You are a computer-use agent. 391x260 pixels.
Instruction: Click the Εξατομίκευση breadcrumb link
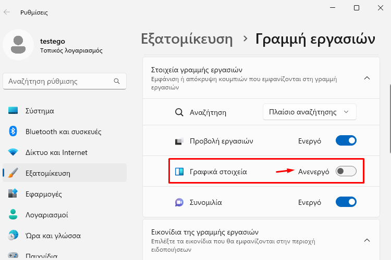pos(187,39)
